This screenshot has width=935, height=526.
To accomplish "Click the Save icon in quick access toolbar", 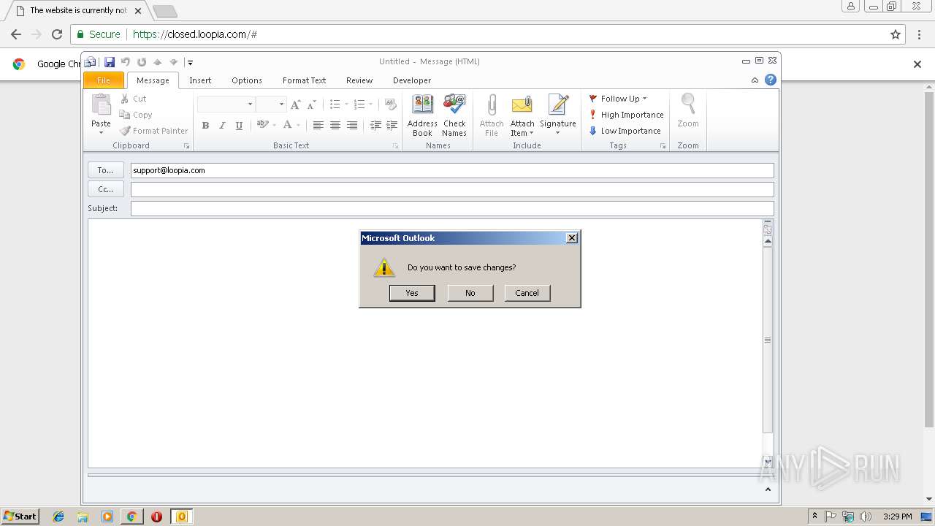I will tap(110, 62).
